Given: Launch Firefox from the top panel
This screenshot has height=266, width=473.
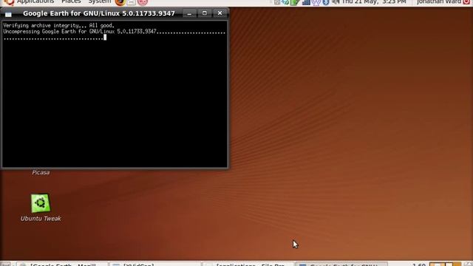Looking at the screenshot, I should coord(120,2).
